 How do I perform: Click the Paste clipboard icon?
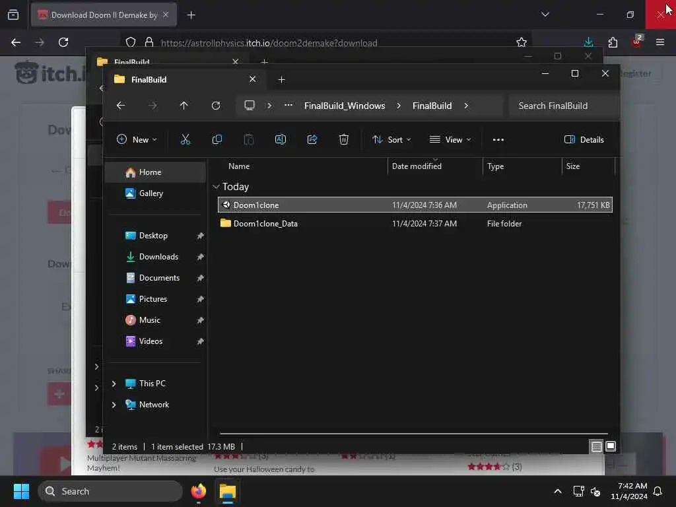[x=249, y=140]
